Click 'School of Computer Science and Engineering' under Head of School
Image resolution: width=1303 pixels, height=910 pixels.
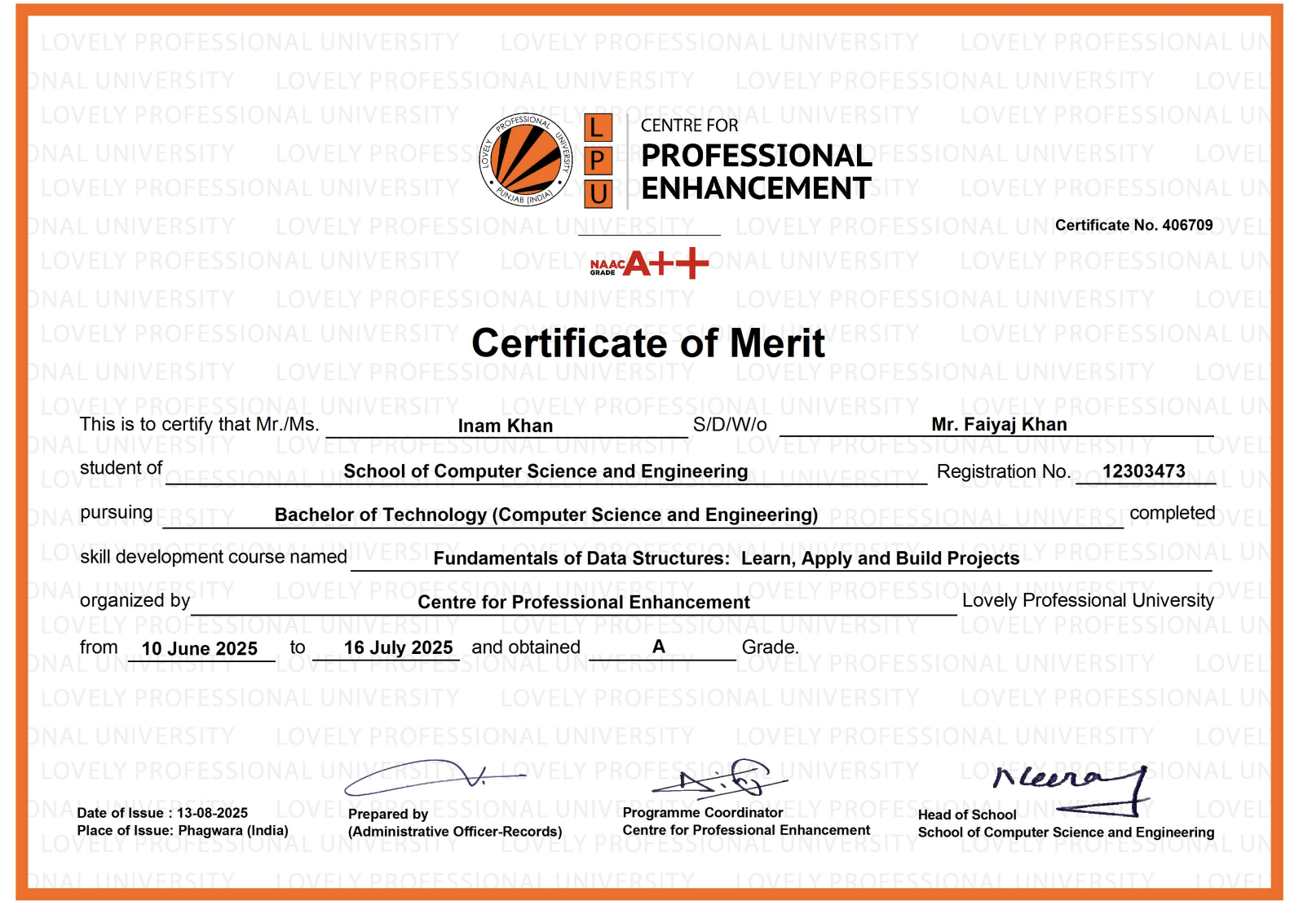pos(1066,833)
